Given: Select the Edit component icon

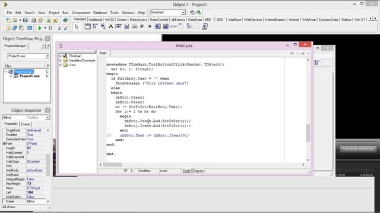Looking at the screenshot, I should (x=119, y=27).
